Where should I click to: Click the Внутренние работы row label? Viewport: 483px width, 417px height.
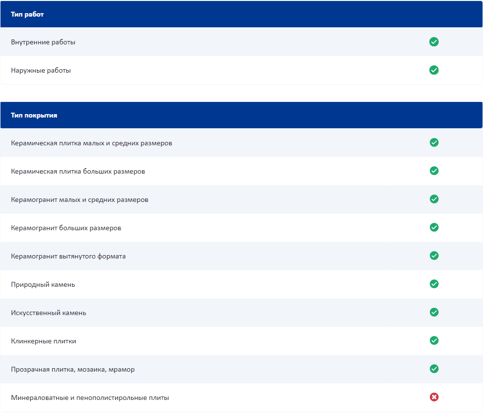tap(43, 42)
